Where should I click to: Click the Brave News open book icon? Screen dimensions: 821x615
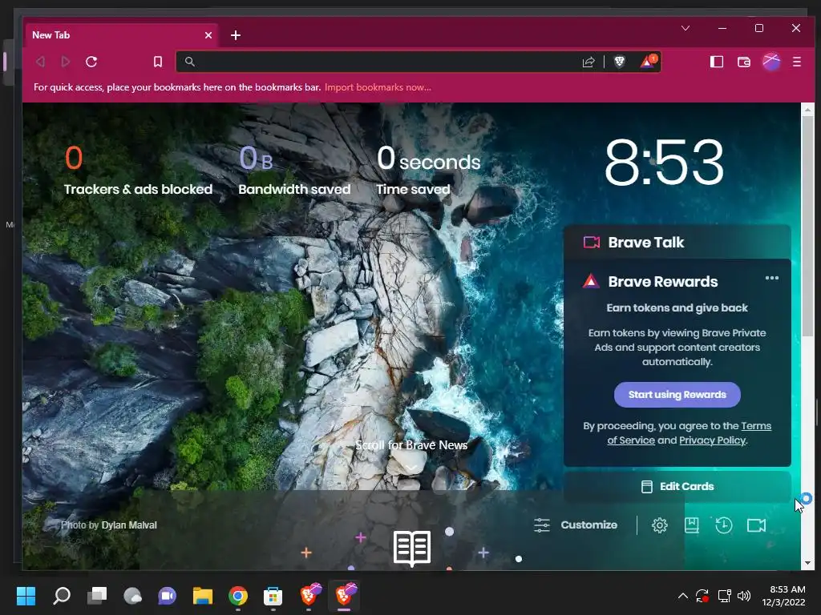coord(412,549)
